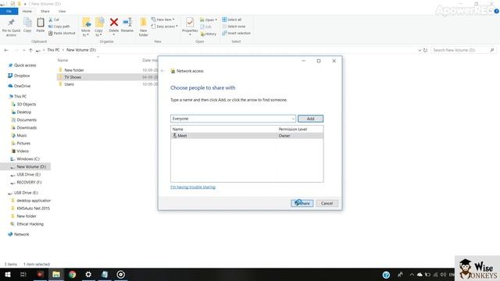Open Settings gear on taskbar
This screenshot has height=281, width=500.
coord(88,274)
